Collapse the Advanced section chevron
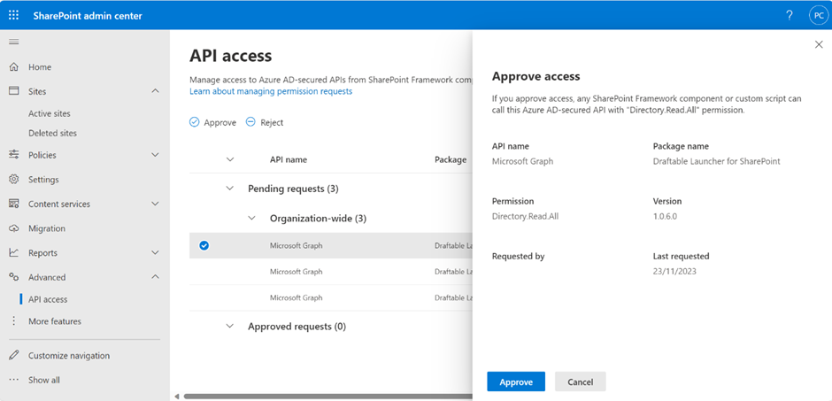The height and width of the screenshot is (401, 832). [155, 277]
